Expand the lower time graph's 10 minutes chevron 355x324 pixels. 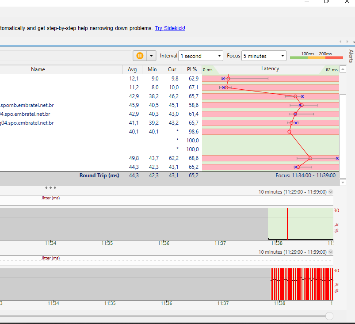point(331,252)
